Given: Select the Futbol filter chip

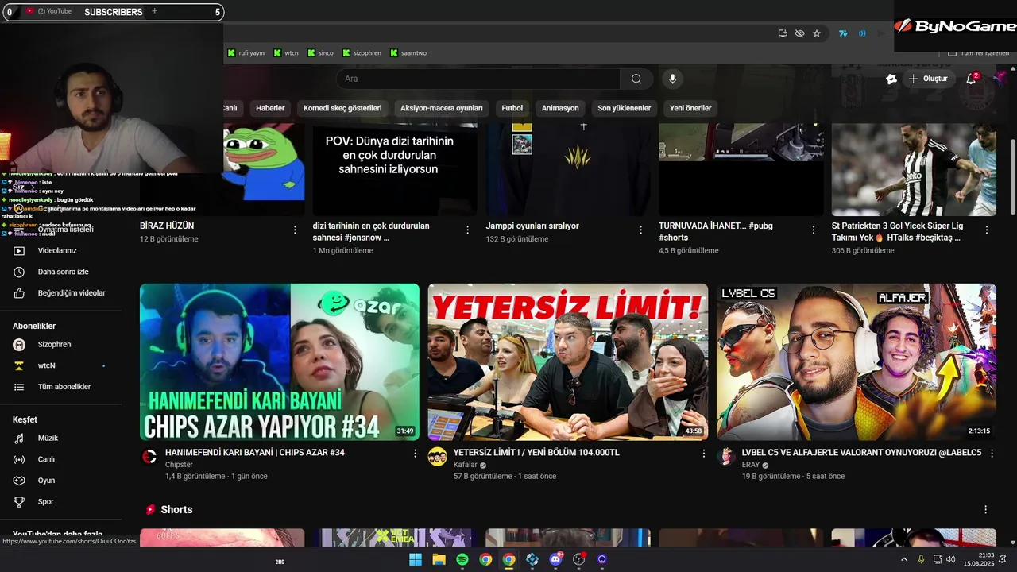Looking at the screenshot, I should point(512,108).
